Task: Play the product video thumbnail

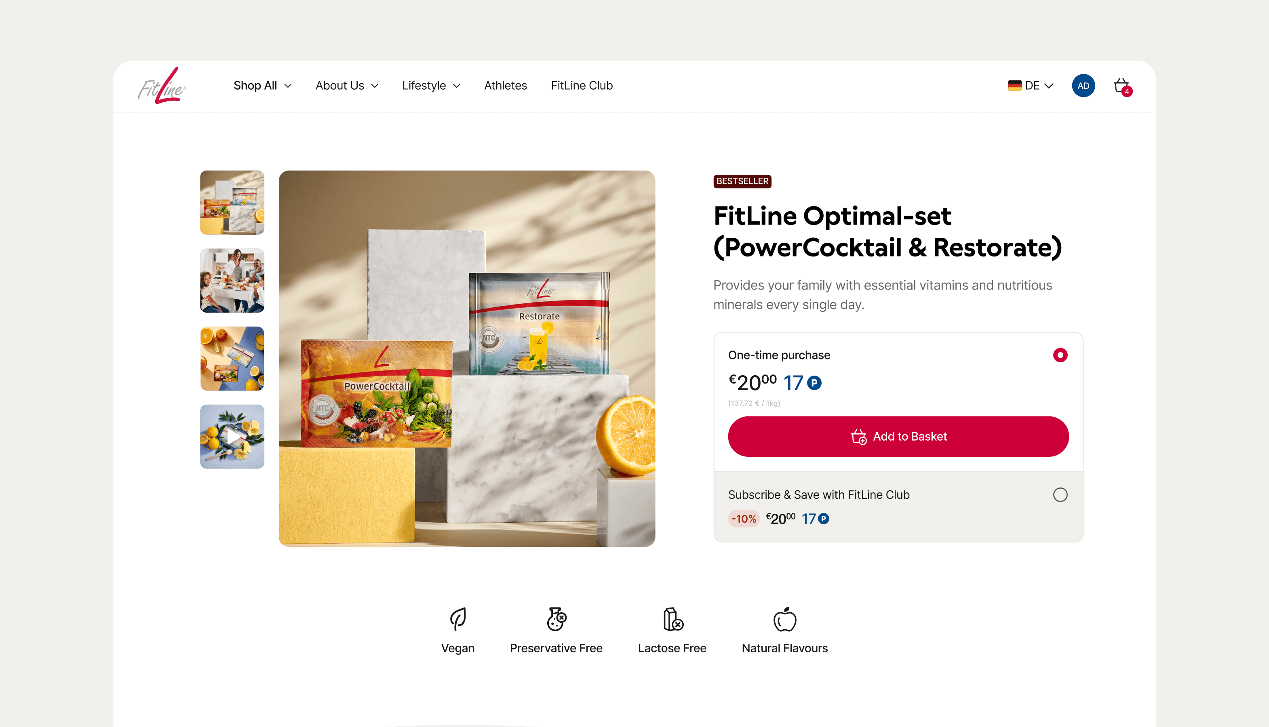Action: coord(232,436)
